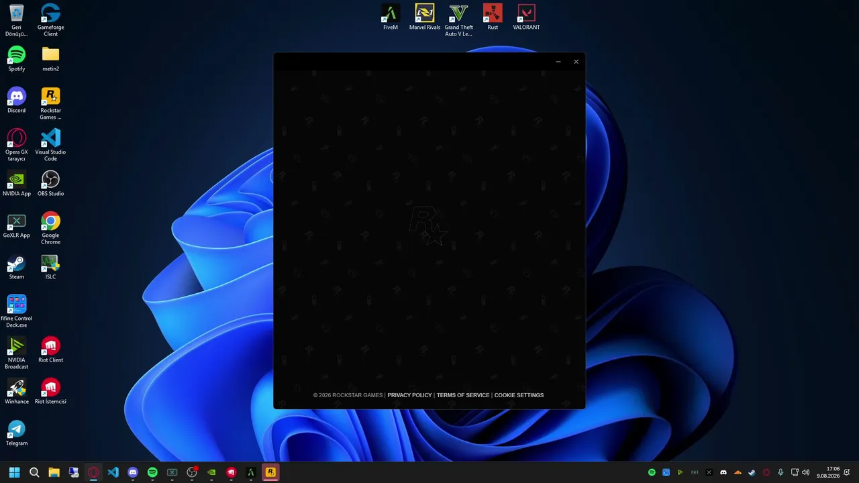Screen dimensions: 859x483
Task: Click Rockstar Games Launcher taskbar button
Action: [x=270, y=472]
